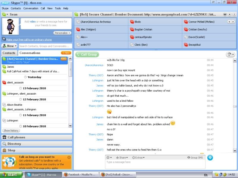This screenshot has height=178, width=238.
Task: Expand the Personalize dropdown
Action: coord(62,33)
